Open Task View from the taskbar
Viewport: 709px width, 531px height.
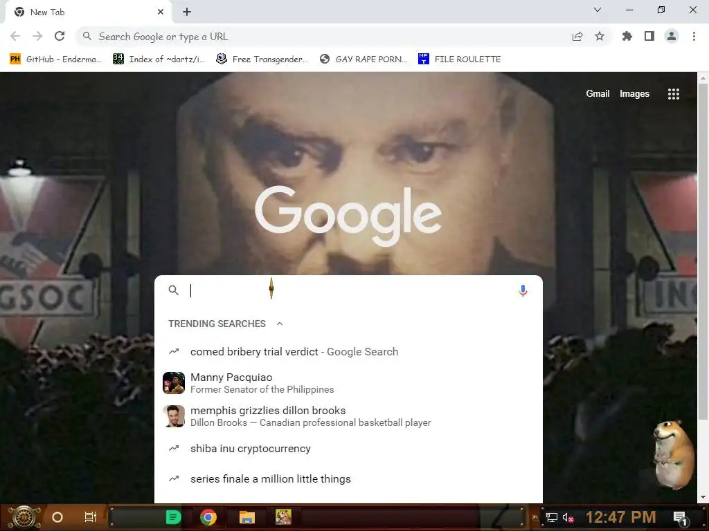pos(91,517)
